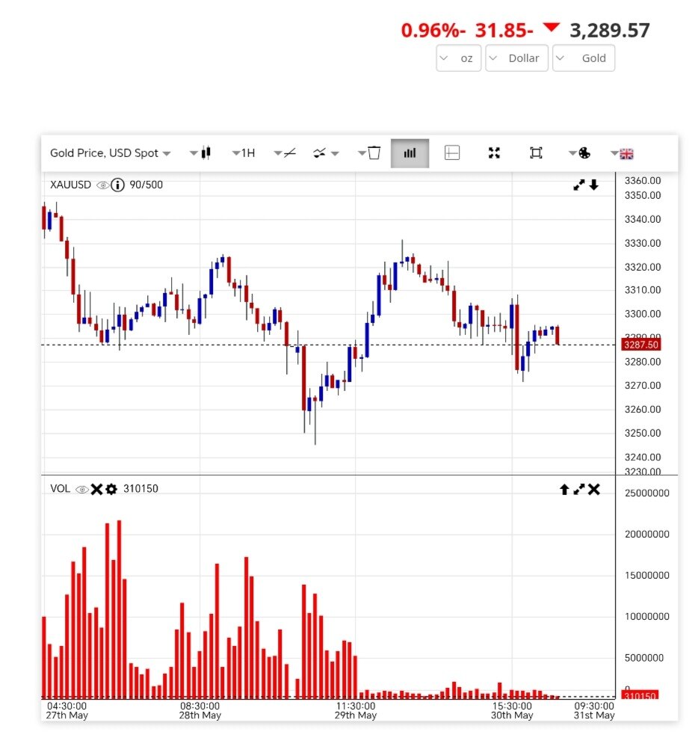
Task: Toggle XAUUSD series visibility eye
Action: click(103, 185)
